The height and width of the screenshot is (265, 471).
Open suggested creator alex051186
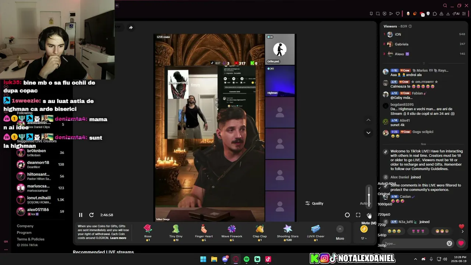coord(40,212)
